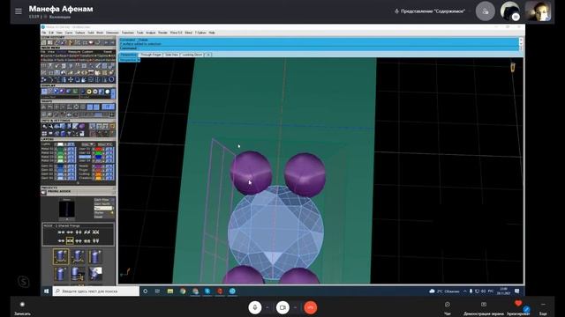Image resolution: width=565 pixels, height=317 pixels.
Task: Select third prong style thumbnail in top row
Action: pyautogui.click(x=95, y=256)
